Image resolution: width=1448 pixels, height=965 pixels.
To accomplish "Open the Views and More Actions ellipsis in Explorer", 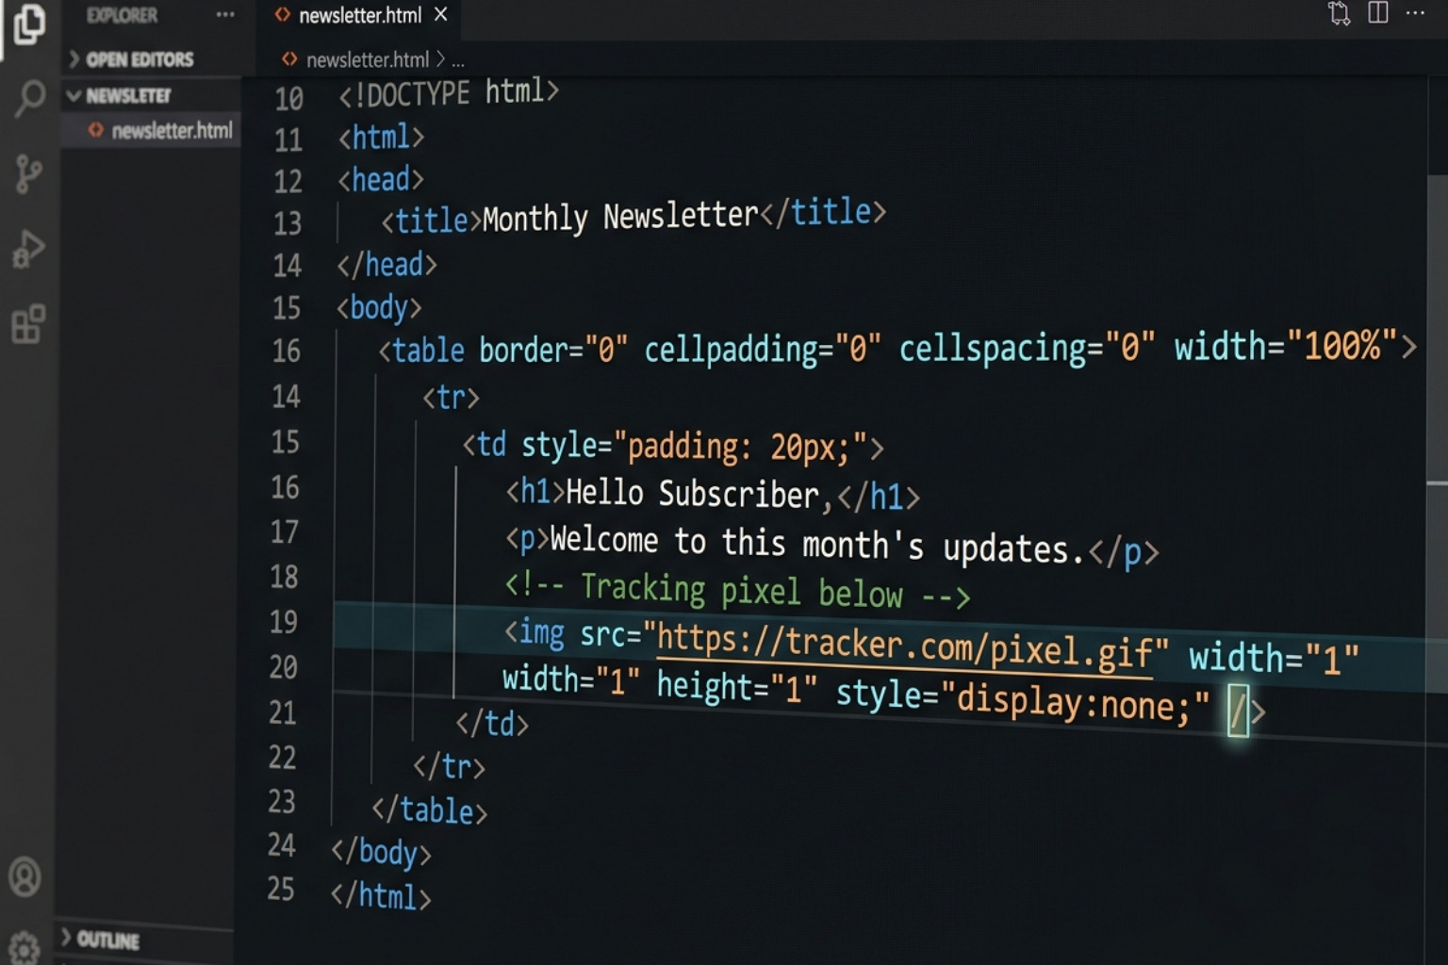I will pyautogui.click(x=223, y=14).
